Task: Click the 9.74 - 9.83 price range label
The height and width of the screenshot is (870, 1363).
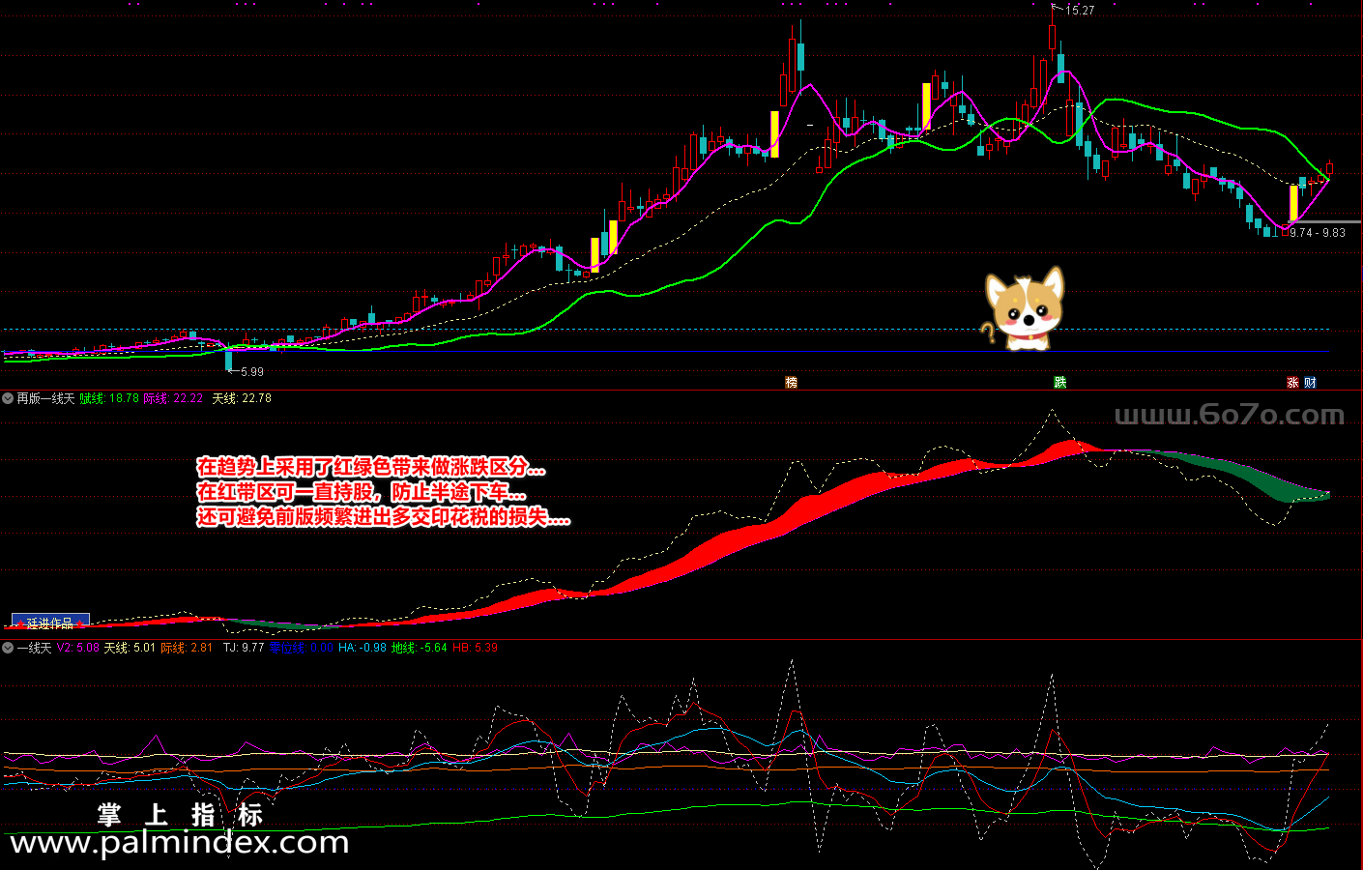Action: 1318,233
